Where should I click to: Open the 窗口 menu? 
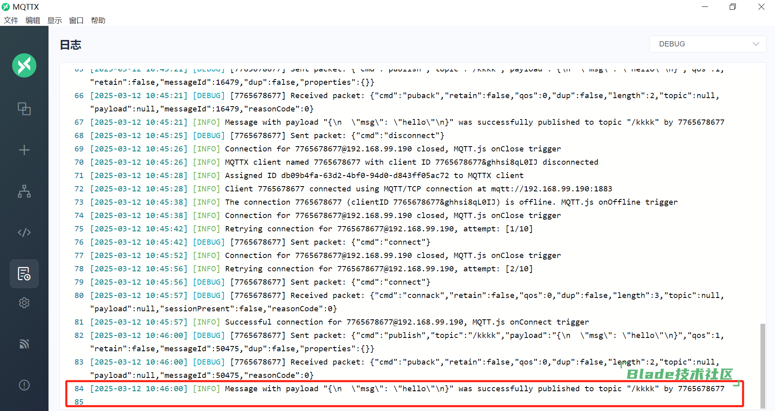[x=76, y=20]
